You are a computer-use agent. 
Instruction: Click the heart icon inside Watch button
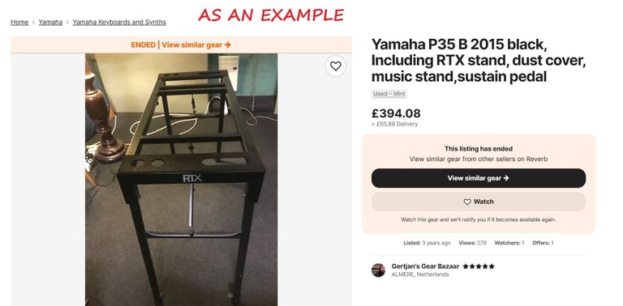pyautogui.click(x=467, y=202)
